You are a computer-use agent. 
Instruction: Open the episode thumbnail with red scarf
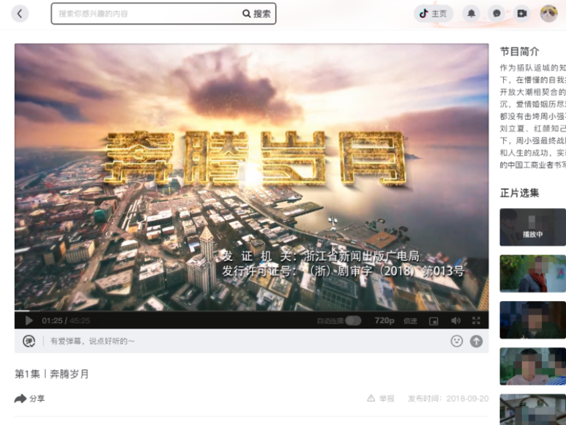pyautogui.click(x=533, y=273)
